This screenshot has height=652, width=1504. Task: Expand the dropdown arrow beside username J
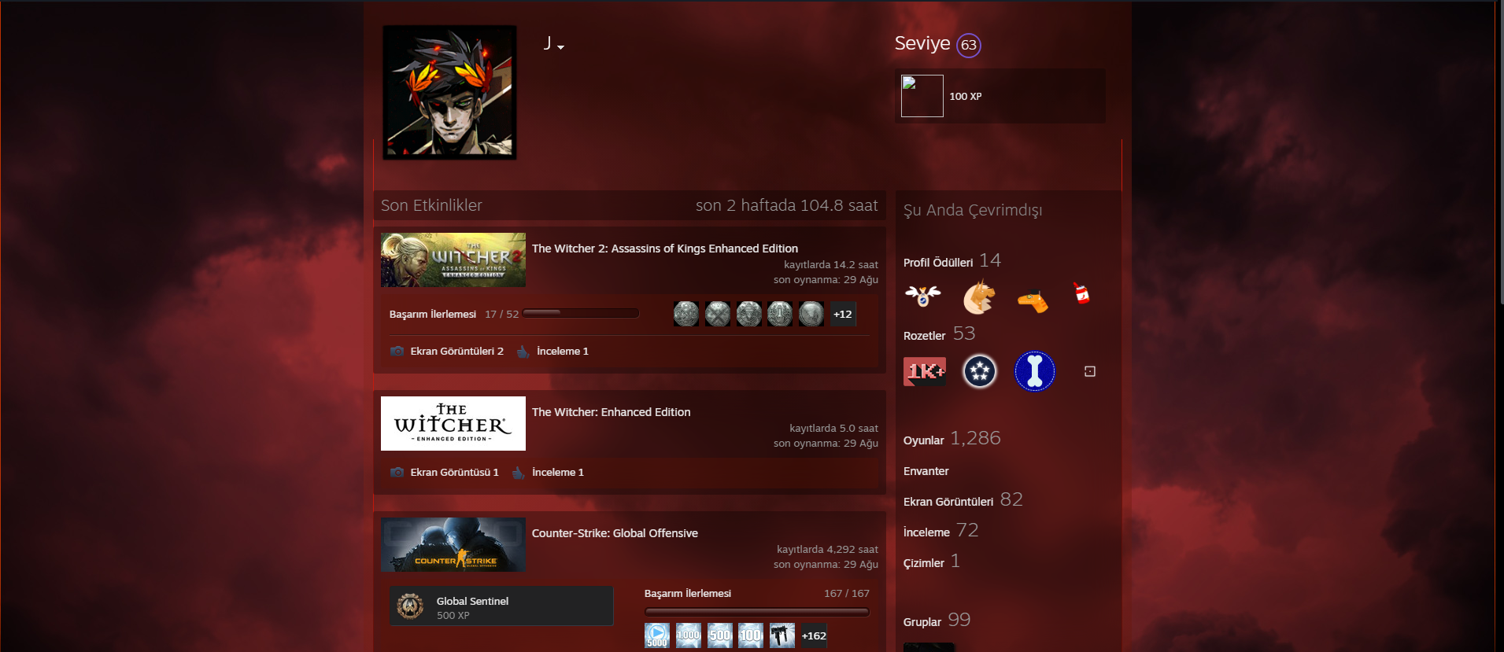click(x=560, y=48)
